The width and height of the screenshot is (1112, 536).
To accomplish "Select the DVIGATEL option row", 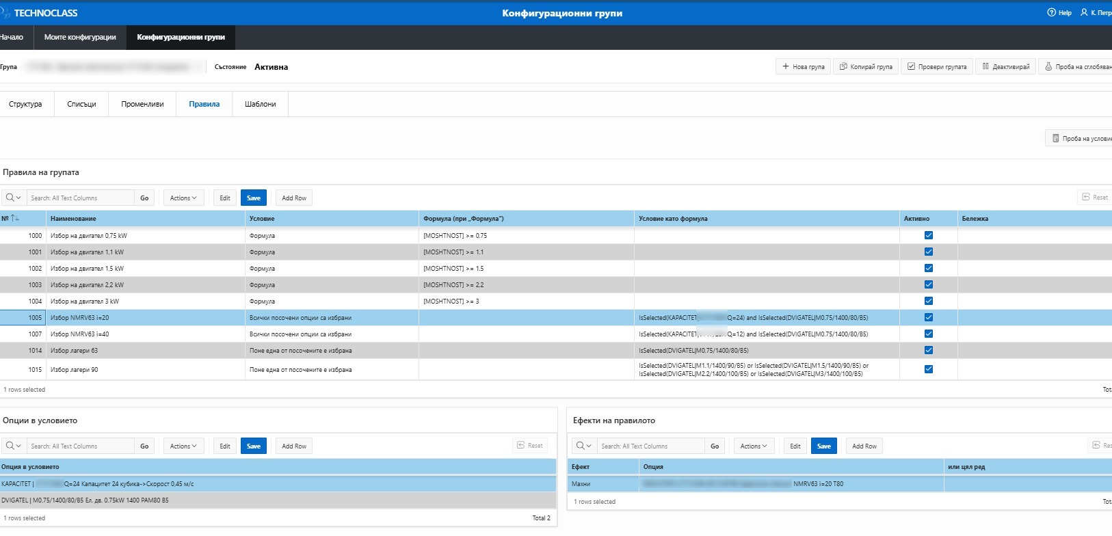I will [x=278, y=500].
